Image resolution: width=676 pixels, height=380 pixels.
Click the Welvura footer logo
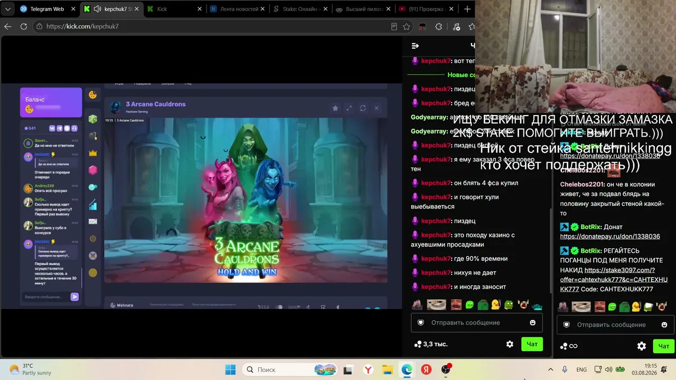click(121, 305)
